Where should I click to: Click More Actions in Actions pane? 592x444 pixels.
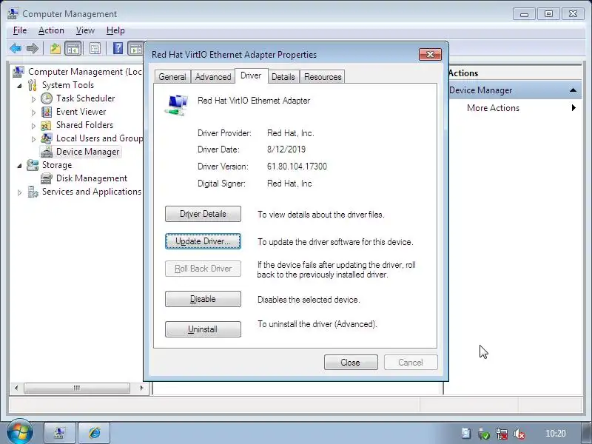493,108
